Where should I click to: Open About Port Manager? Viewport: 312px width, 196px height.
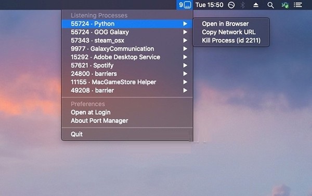[127, 121]
